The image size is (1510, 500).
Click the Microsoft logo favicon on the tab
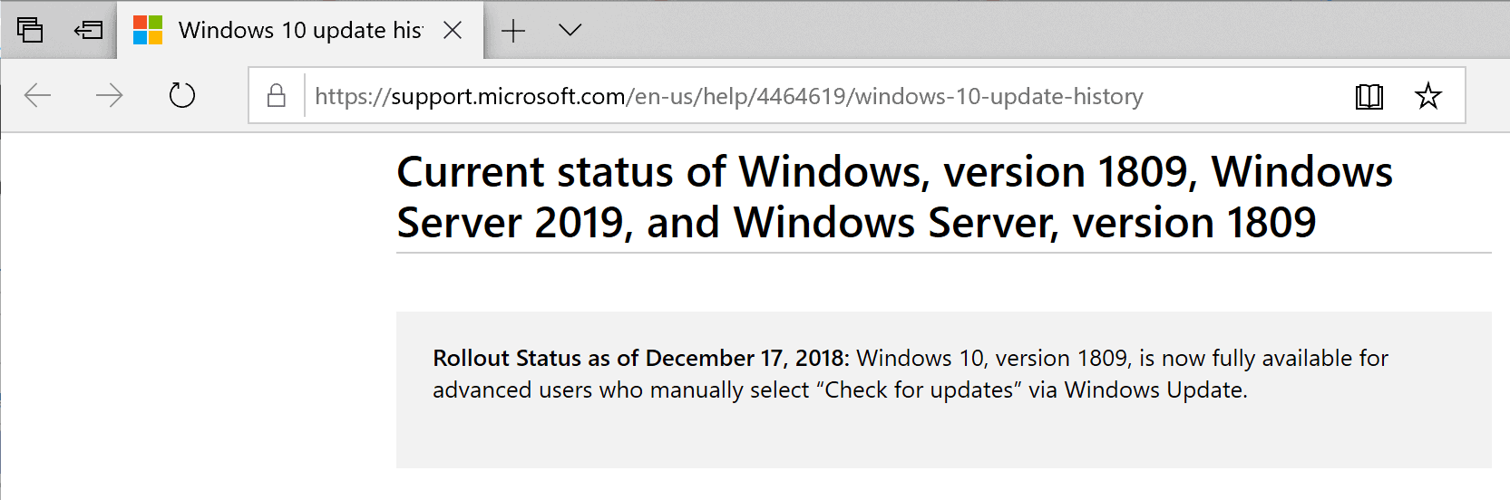tap(148, 30)
